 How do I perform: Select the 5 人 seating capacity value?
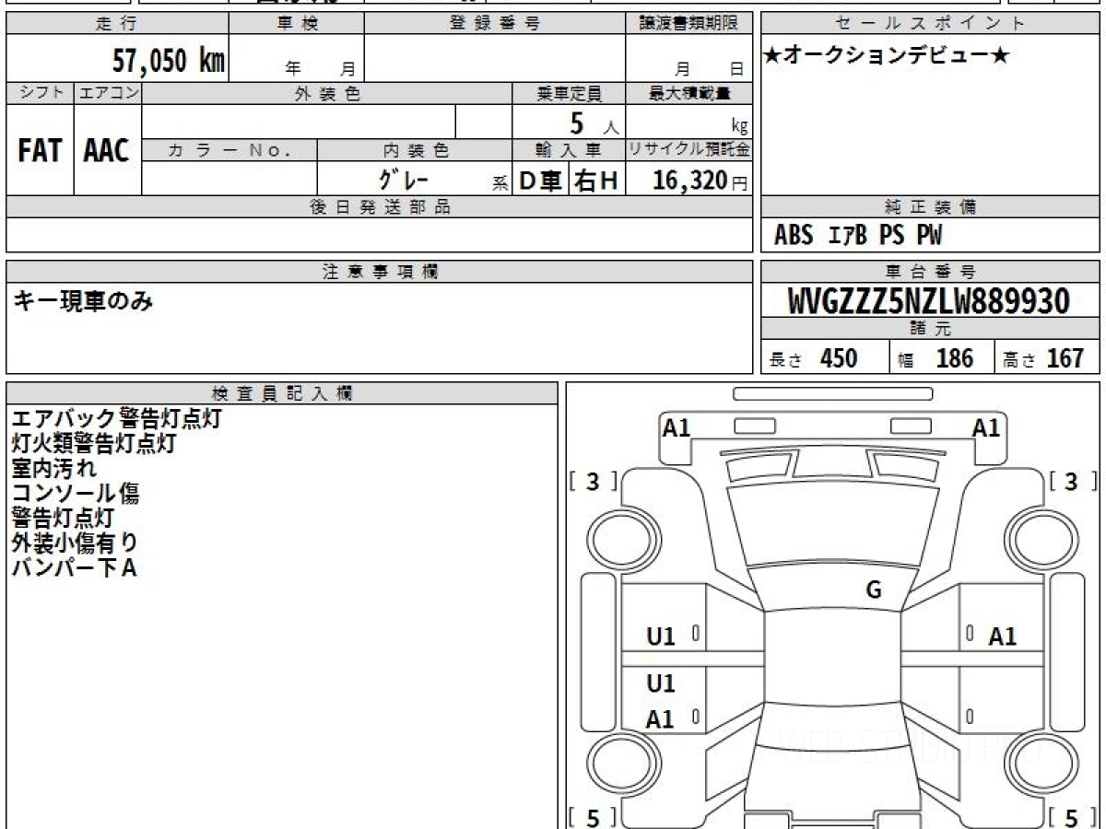[x=594, y=123]
